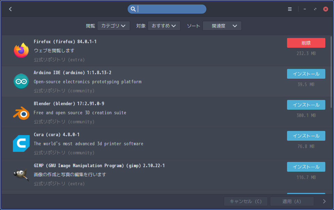Click the キャンセル (C) button
Viewport: 334px width, 210px height.
pos(246,201)
